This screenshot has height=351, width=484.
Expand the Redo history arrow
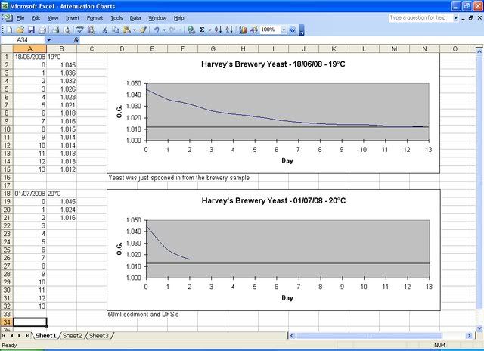point(180,30)
